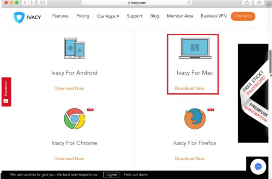This screenshot has height=179, width=272.
Task: Download Now for Ivacy For Firefox
Action: (x=190, y=158)
